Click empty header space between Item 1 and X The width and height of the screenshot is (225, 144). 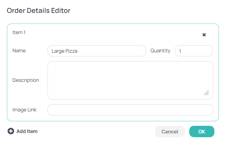pos(113,34)
